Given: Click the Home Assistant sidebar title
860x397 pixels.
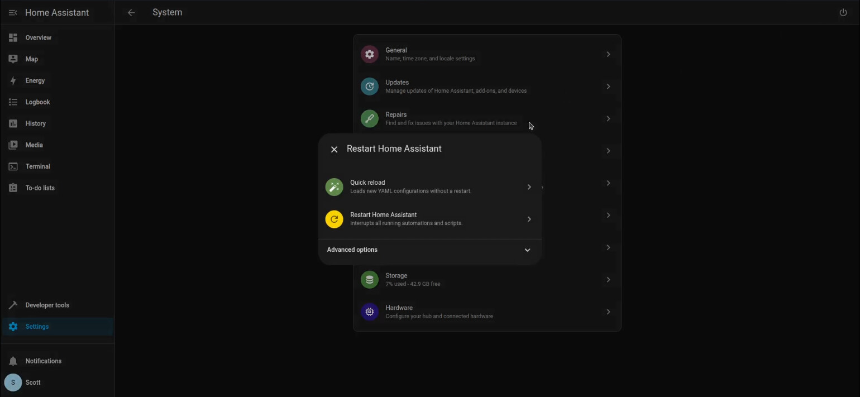Looking at the screenshot, I should click(57, 12).
